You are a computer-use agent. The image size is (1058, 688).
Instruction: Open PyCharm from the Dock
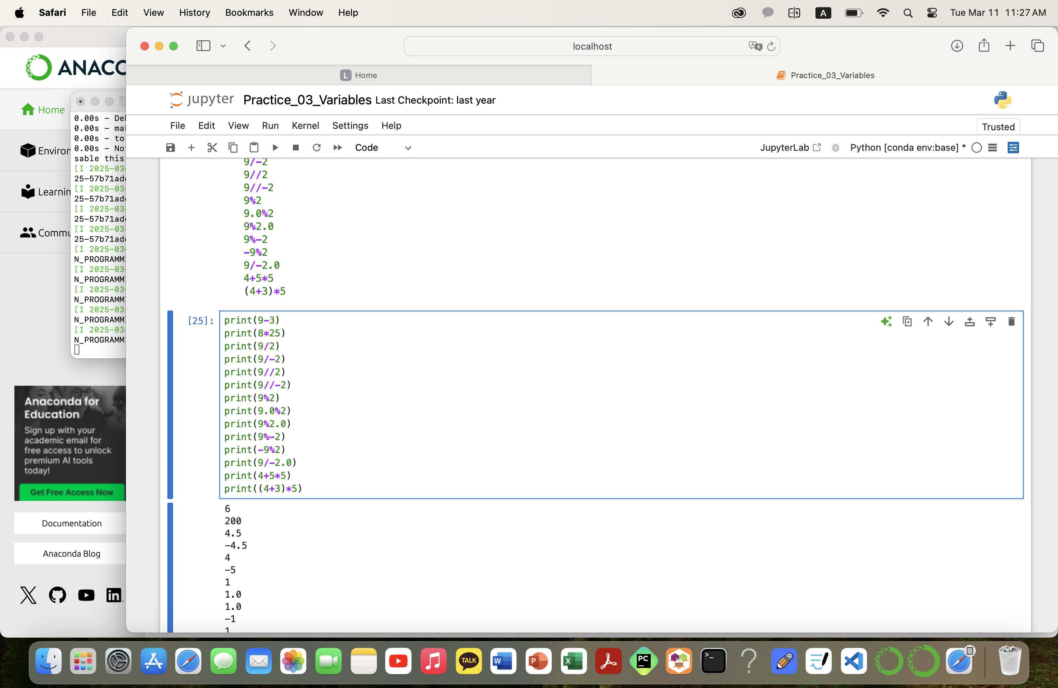pyautogui.click(x=643, y=661)
